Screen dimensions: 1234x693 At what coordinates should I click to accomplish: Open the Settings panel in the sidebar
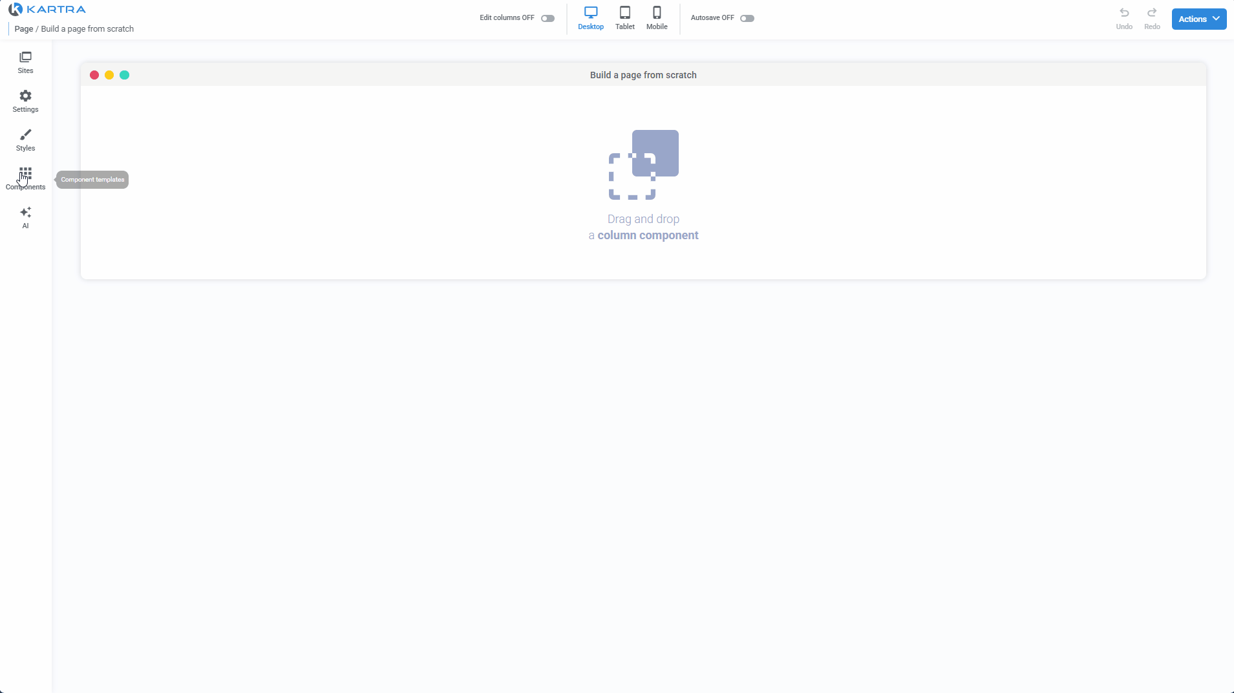coord(25,101)
